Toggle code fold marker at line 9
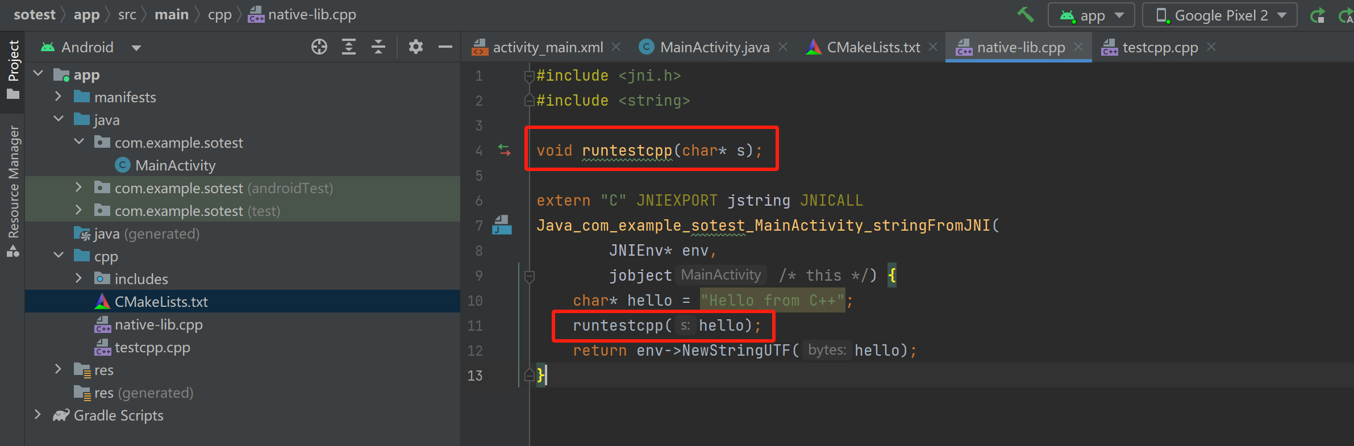Image resolution: width=1354 pixels, height=446 pixels. pos(529,276)
